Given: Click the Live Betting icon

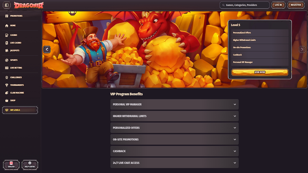Looking at the screenshot, I should tap(7, 68).
